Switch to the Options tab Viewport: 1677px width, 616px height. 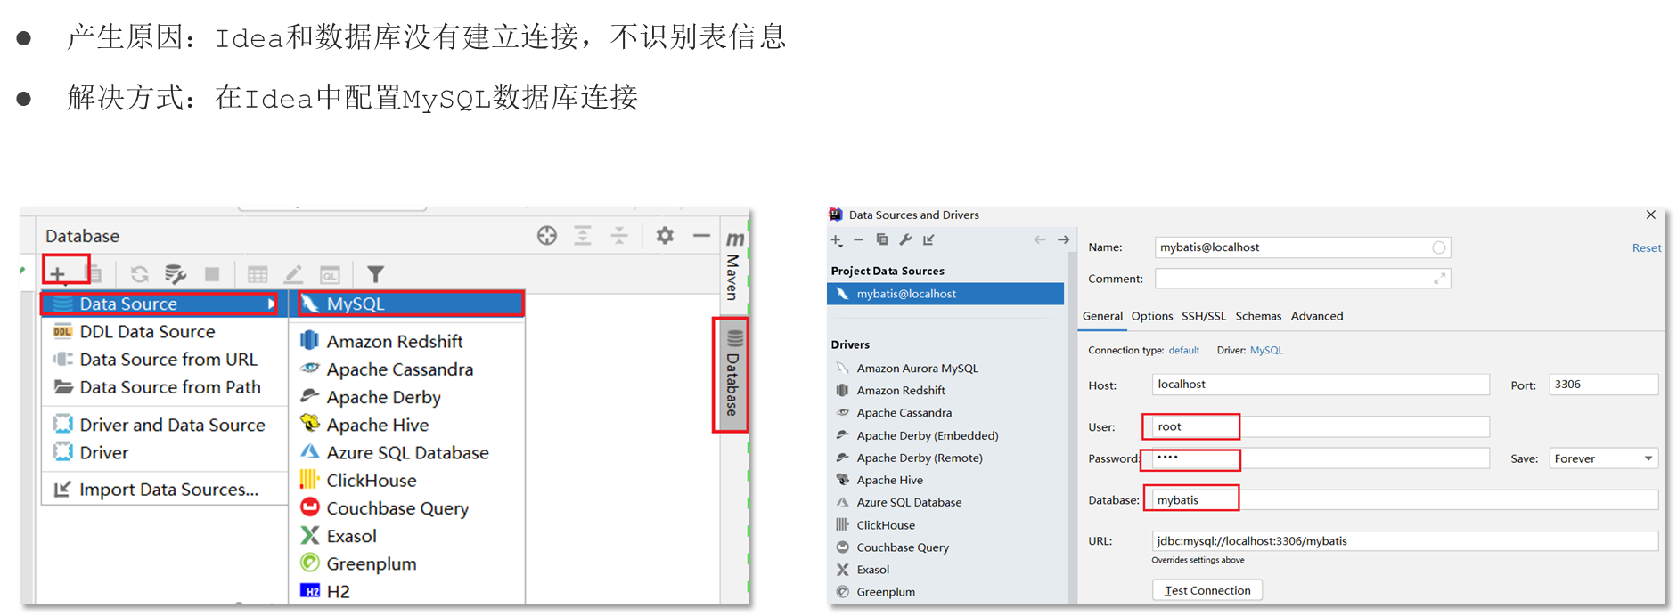click(1152, 316)
